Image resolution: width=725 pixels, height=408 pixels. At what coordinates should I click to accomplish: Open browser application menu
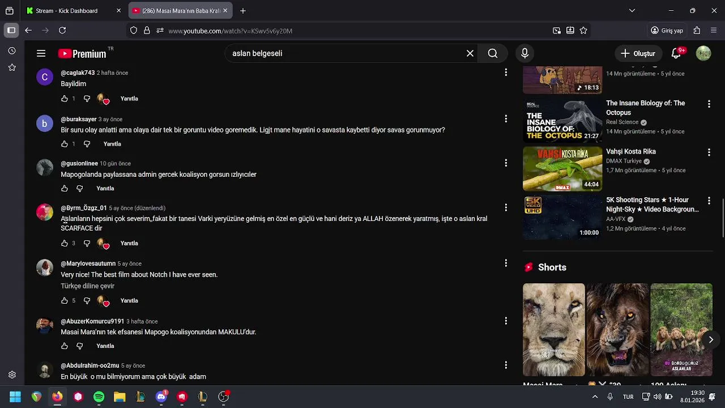click(x=714, y=31)
